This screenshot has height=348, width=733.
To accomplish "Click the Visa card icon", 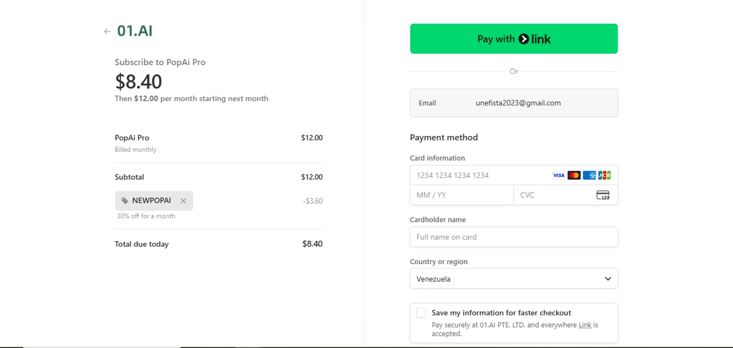I will pyautogui.click(x=559, y=175).
